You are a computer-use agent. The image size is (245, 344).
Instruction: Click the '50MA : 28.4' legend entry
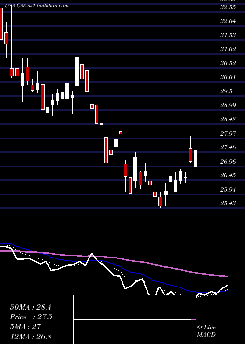click(x=30, y=307)
